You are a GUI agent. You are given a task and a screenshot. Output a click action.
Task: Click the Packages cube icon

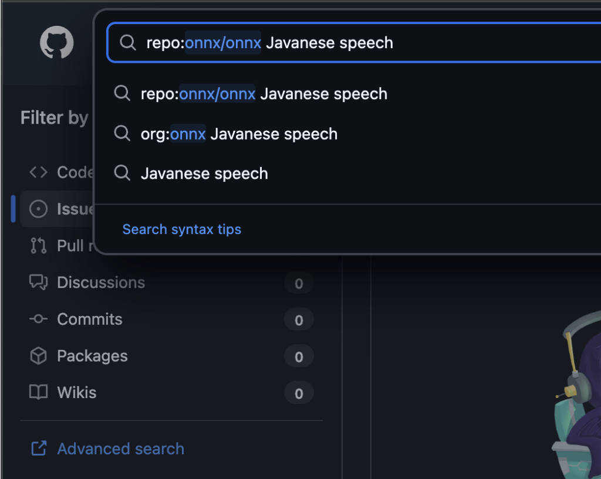38,356
